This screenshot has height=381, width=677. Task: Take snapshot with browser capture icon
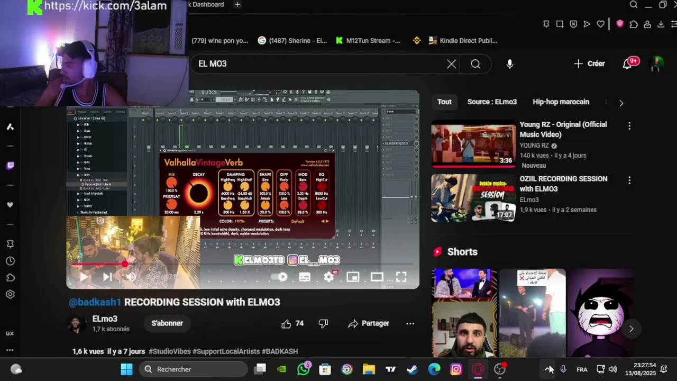560,24
